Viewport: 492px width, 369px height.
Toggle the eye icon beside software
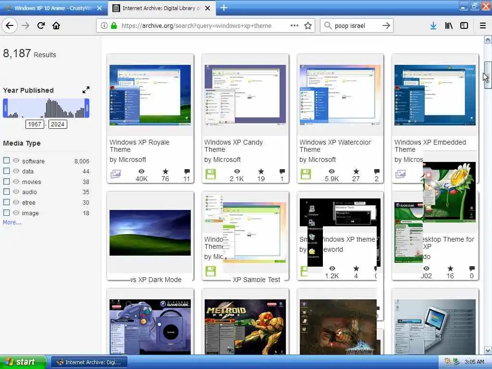[16, 160]
